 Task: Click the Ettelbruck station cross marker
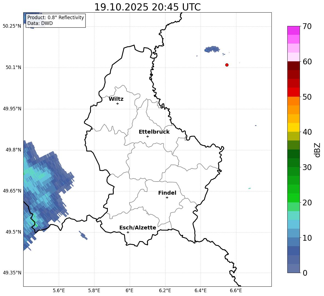147,136
